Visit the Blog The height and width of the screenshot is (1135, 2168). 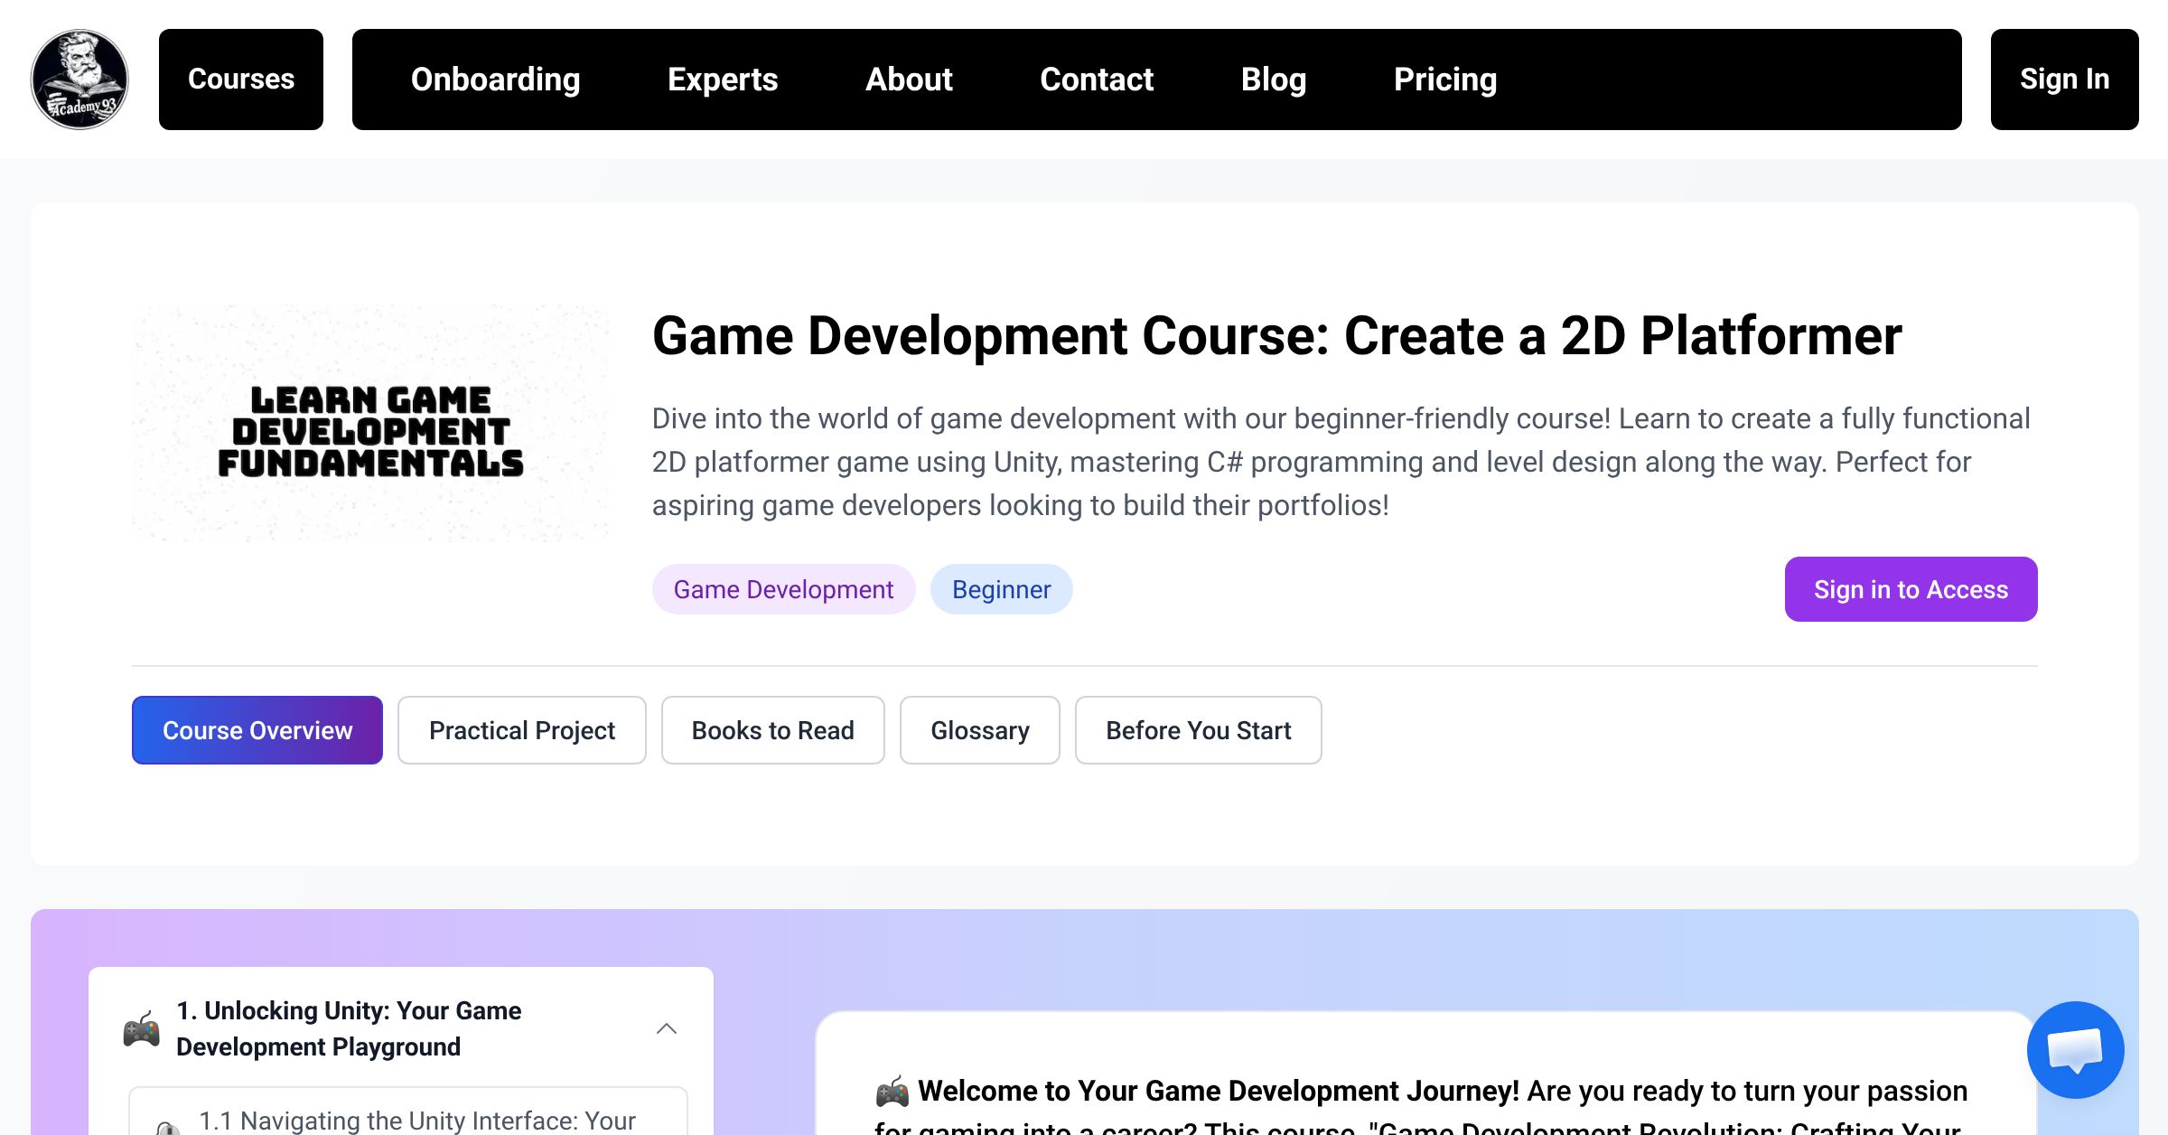point(1274,80)
